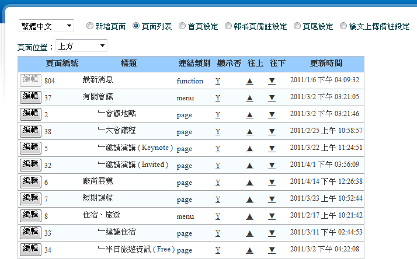Viewport: 417px width, 259px height.
Task: Open the 繁體中文 language dropdown
Action: pos(46,26)
